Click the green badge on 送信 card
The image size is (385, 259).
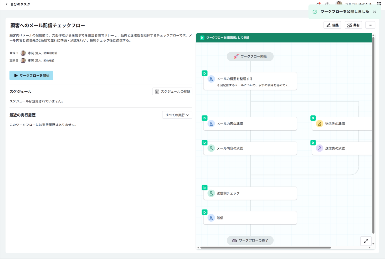[x=204, y=212]
